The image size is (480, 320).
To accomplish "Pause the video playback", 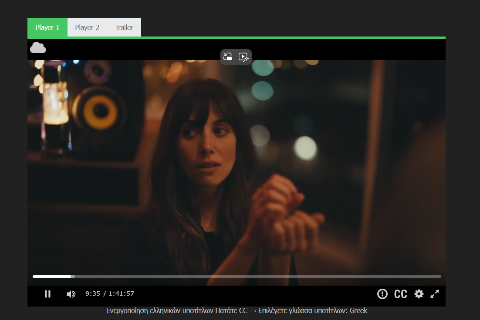I will pos(47,294).
